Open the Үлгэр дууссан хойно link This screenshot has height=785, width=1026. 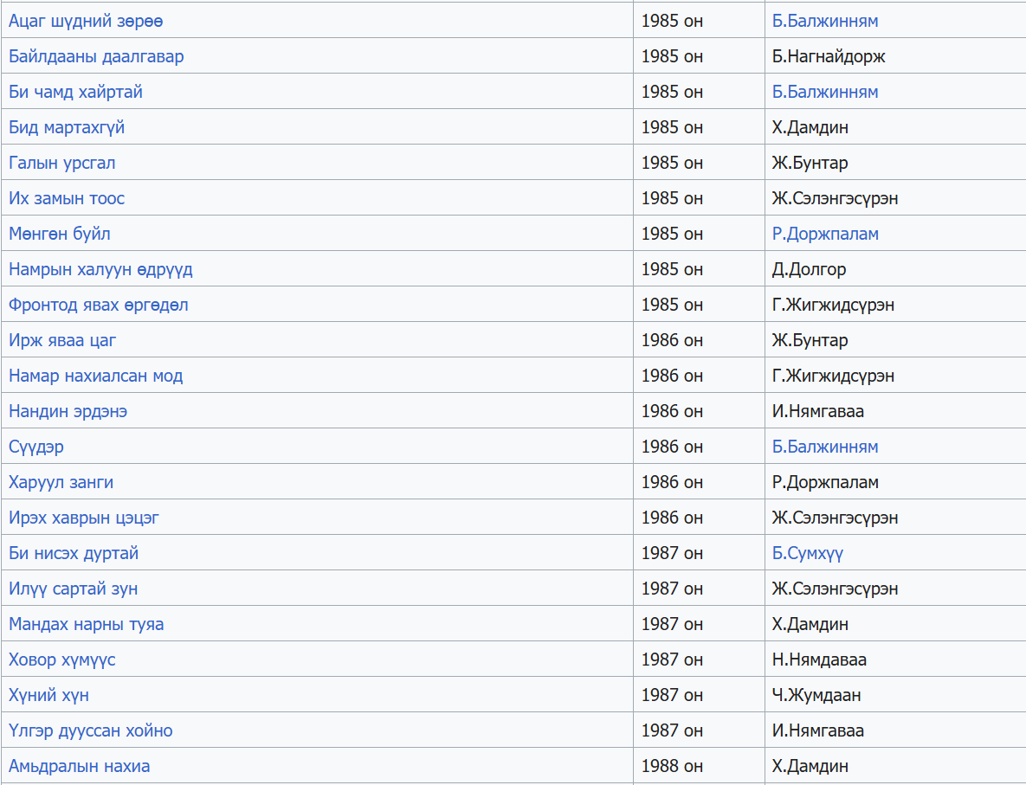point(90,730)
